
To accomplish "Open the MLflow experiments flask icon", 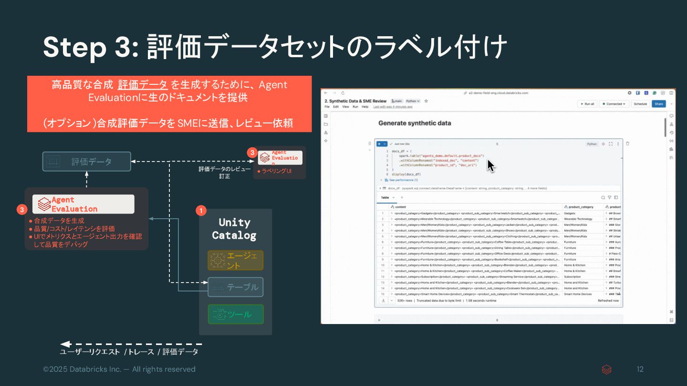I will (x=671, y=124).
